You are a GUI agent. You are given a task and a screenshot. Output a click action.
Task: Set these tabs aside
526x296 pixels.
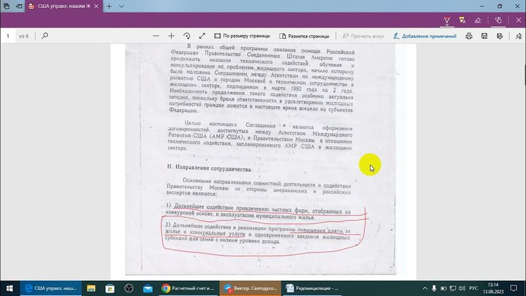(x=19, y=6)
